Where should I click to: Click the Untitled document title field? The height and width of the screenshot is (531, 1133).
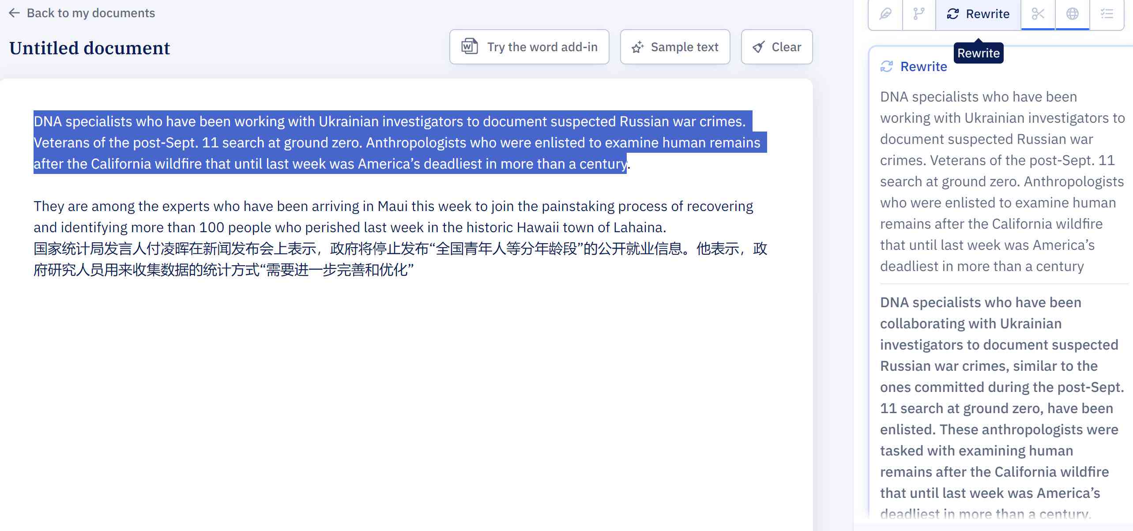[90, 48]
